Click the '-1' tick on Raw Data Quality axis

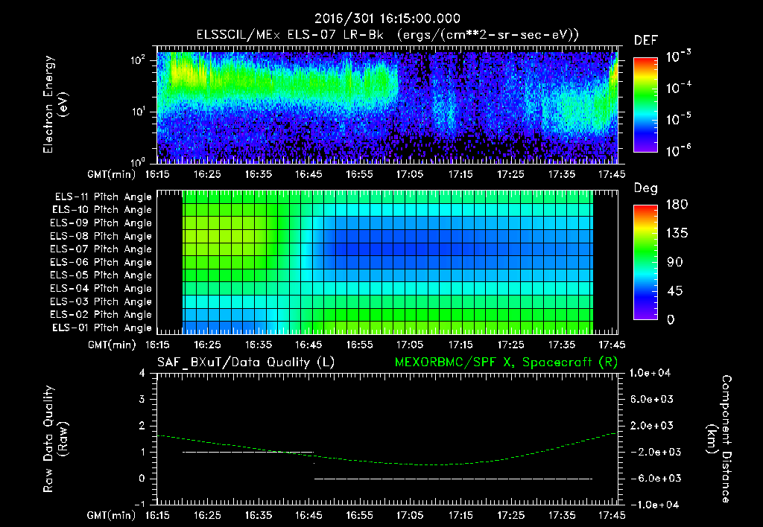pos(139,505)
